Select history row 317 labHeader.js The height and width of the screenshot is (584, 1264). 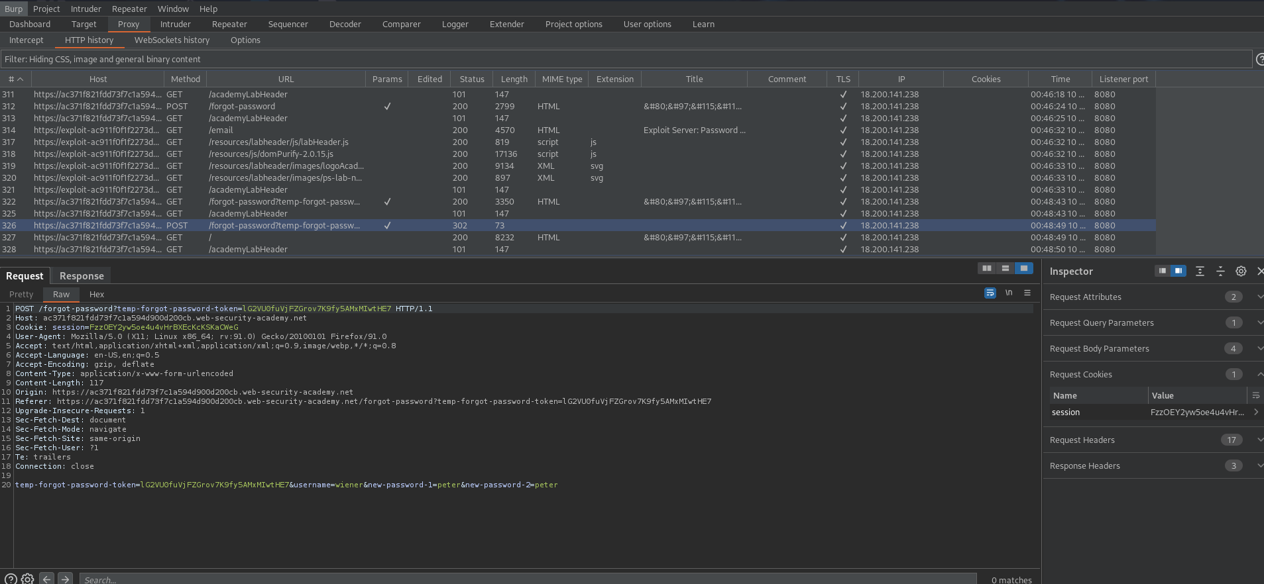578,142
